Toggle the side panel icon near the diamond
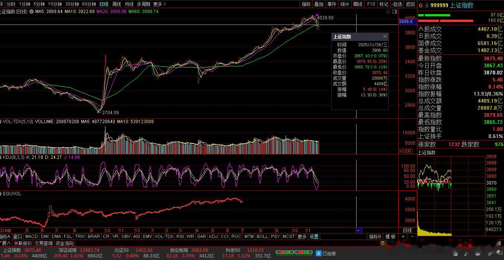 [394, 12]
